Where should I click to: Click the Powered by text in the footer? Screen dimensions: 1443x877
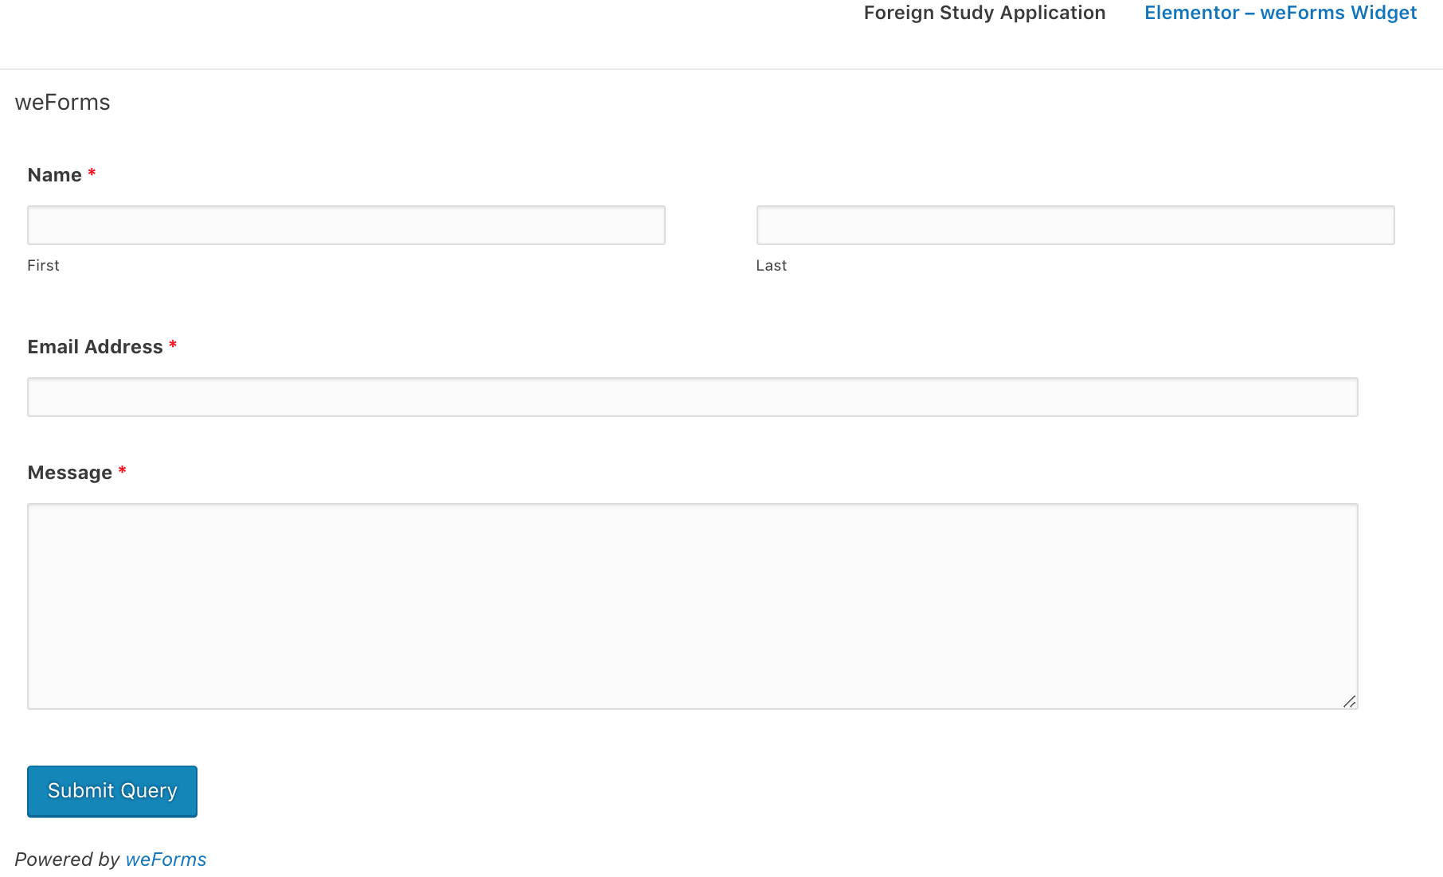[x=67, y=859]
